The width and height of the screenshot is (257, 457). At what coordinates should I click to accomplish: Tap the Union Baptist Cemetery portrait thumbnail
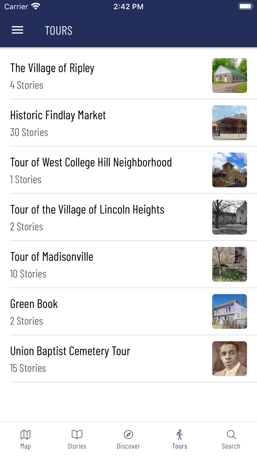coord(229,359)
